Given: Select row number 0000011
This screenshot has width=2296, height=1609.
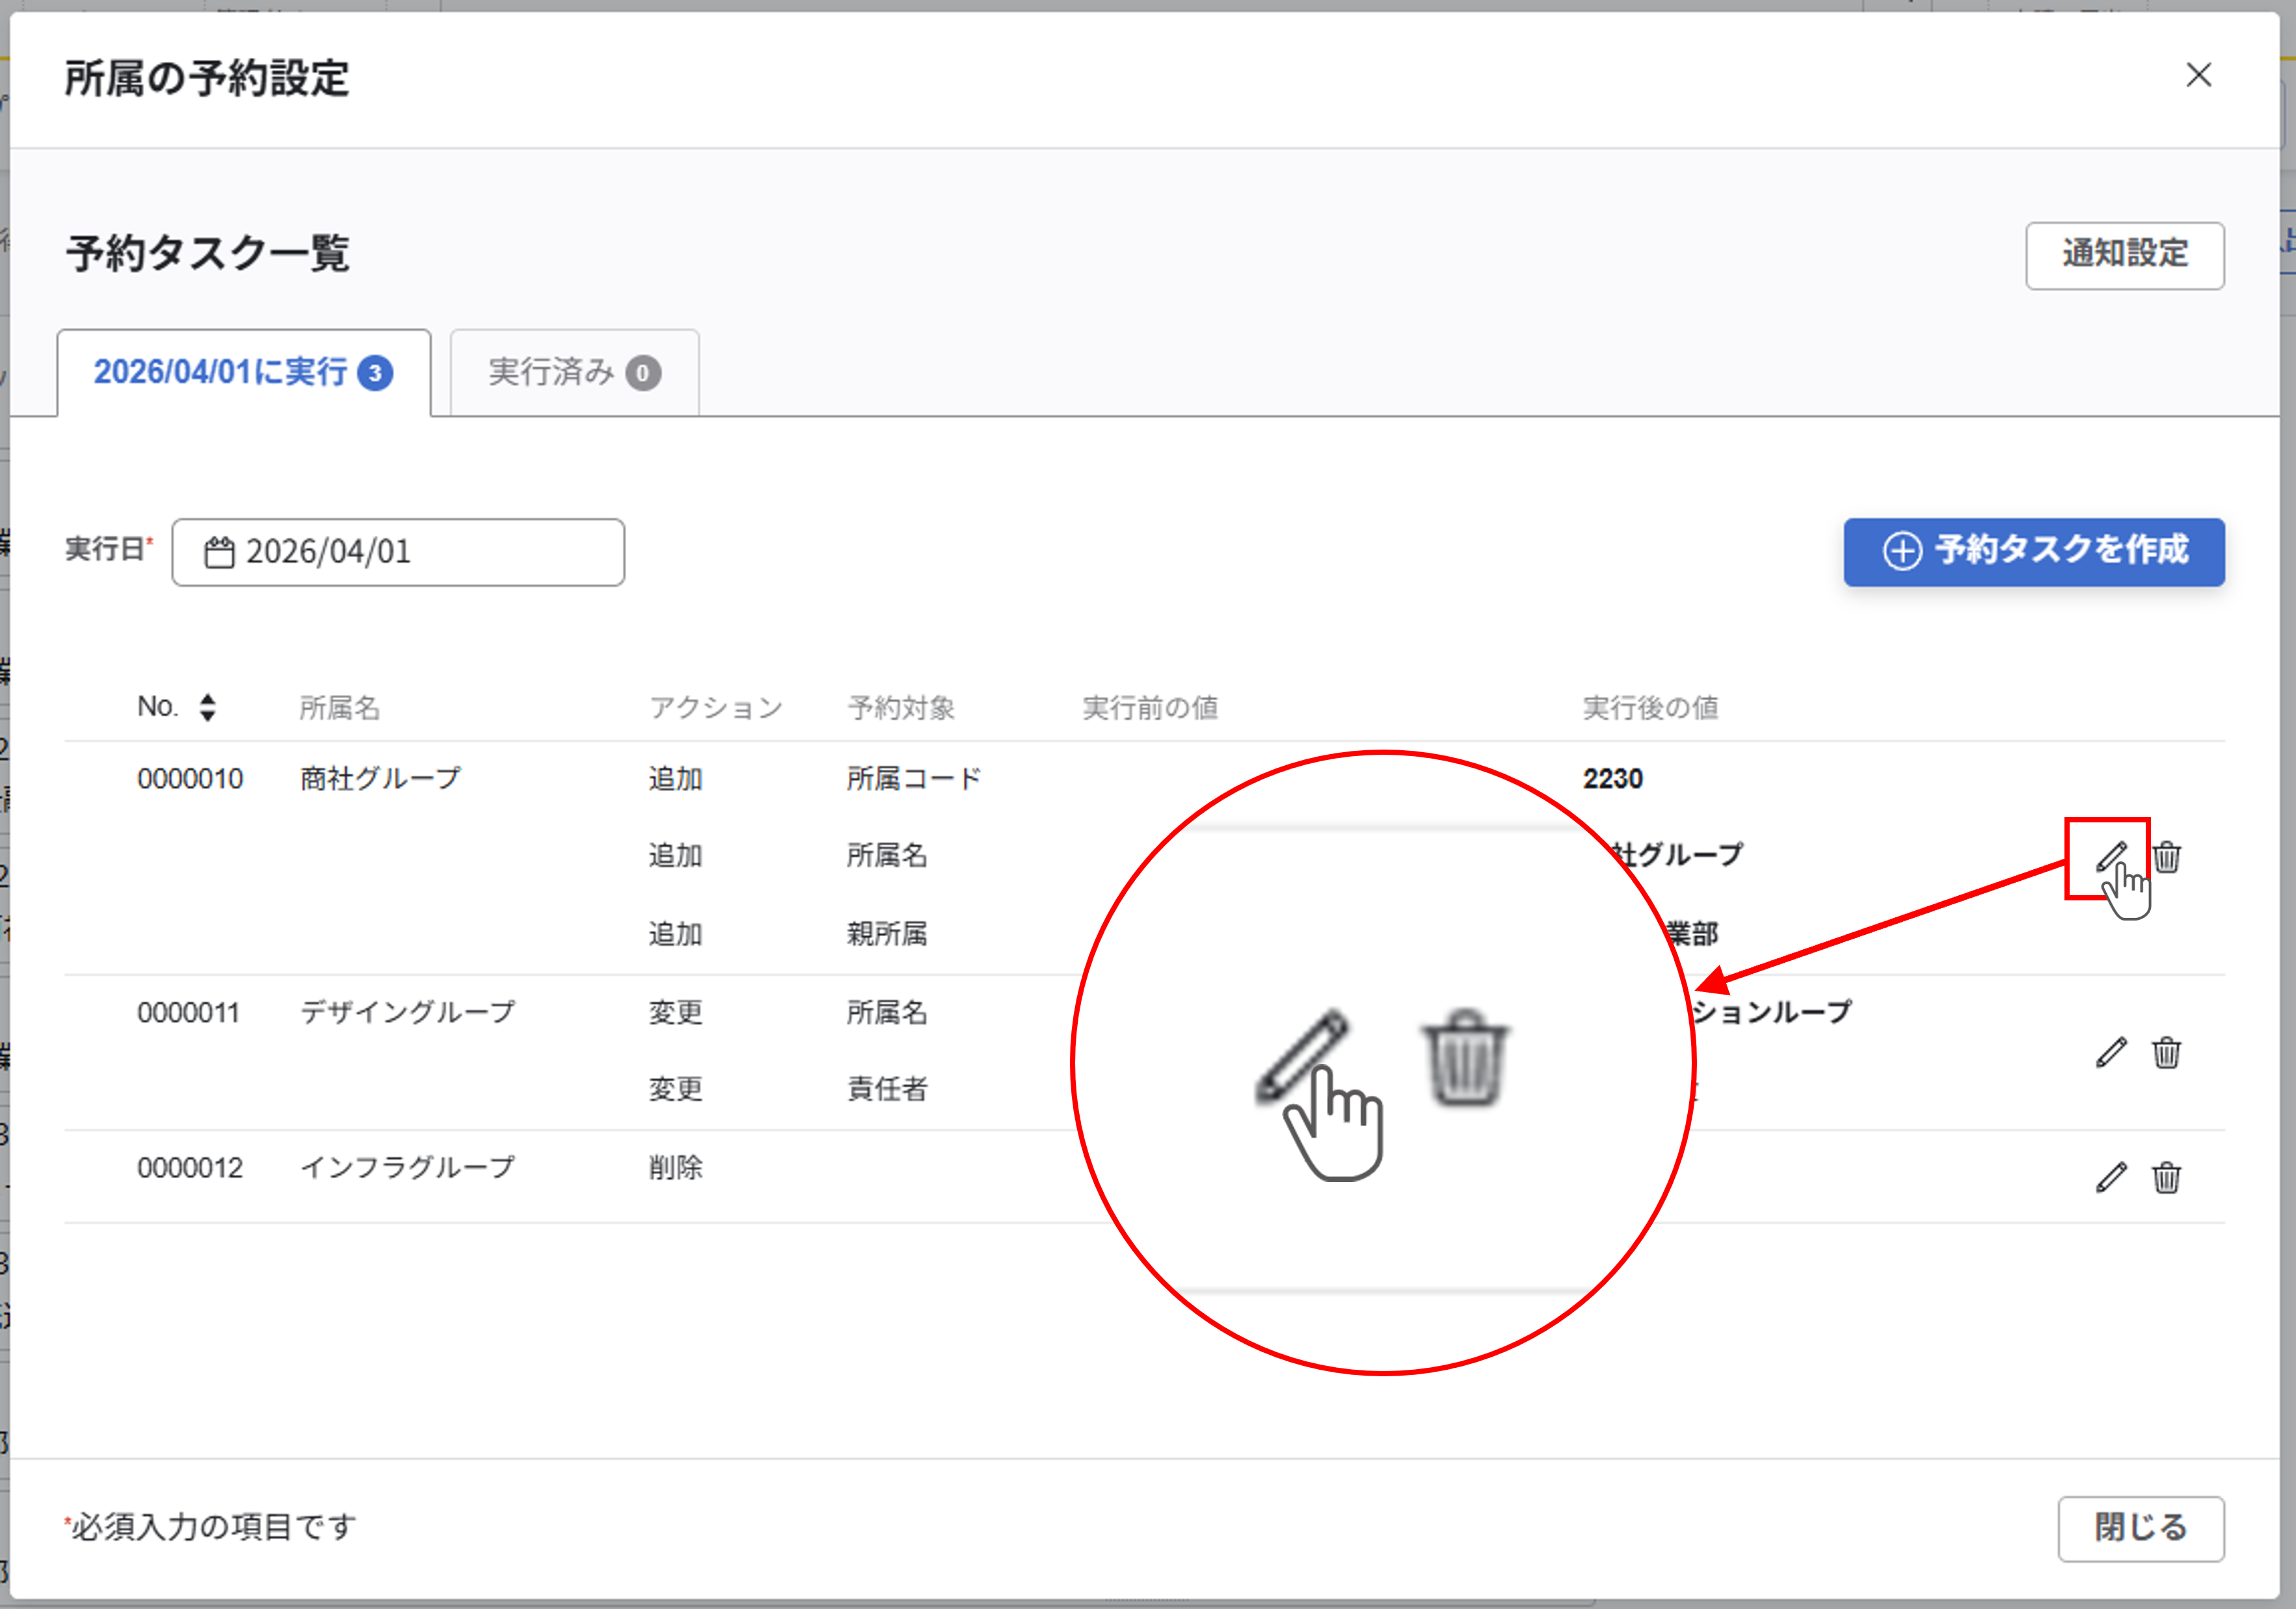Looking at the screenshot, I should click(x=188, y=1012).
